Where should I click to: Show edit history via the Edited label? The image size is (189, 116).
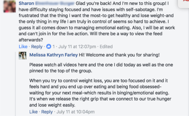106,47
